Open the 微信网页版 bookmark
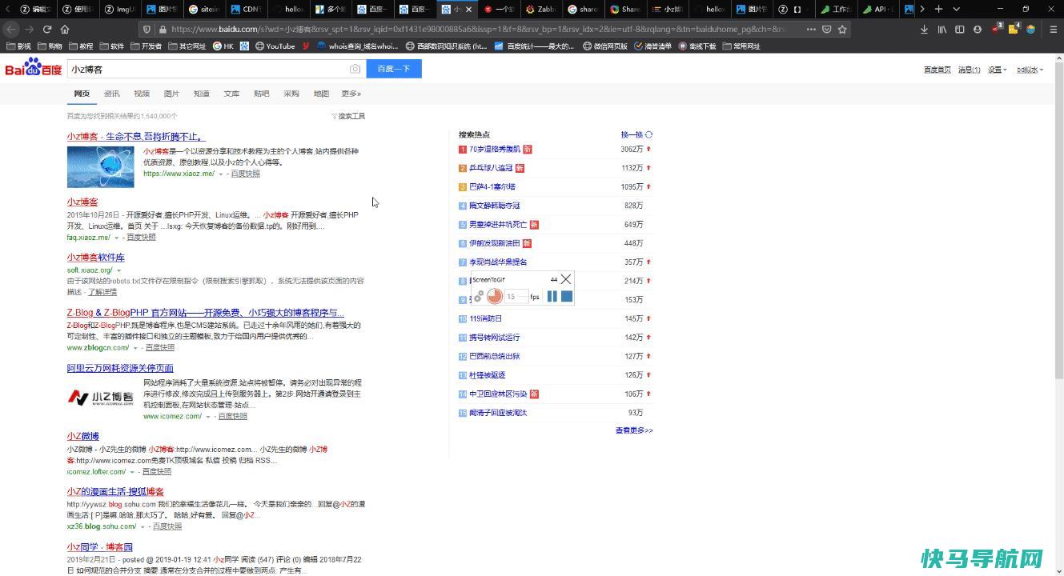This screenshot has height=576, width=1064. click(x=605, y=46)
